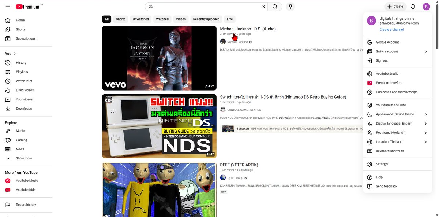
Task: Select the Unwatched filter chip
Action: pos(140,19)
